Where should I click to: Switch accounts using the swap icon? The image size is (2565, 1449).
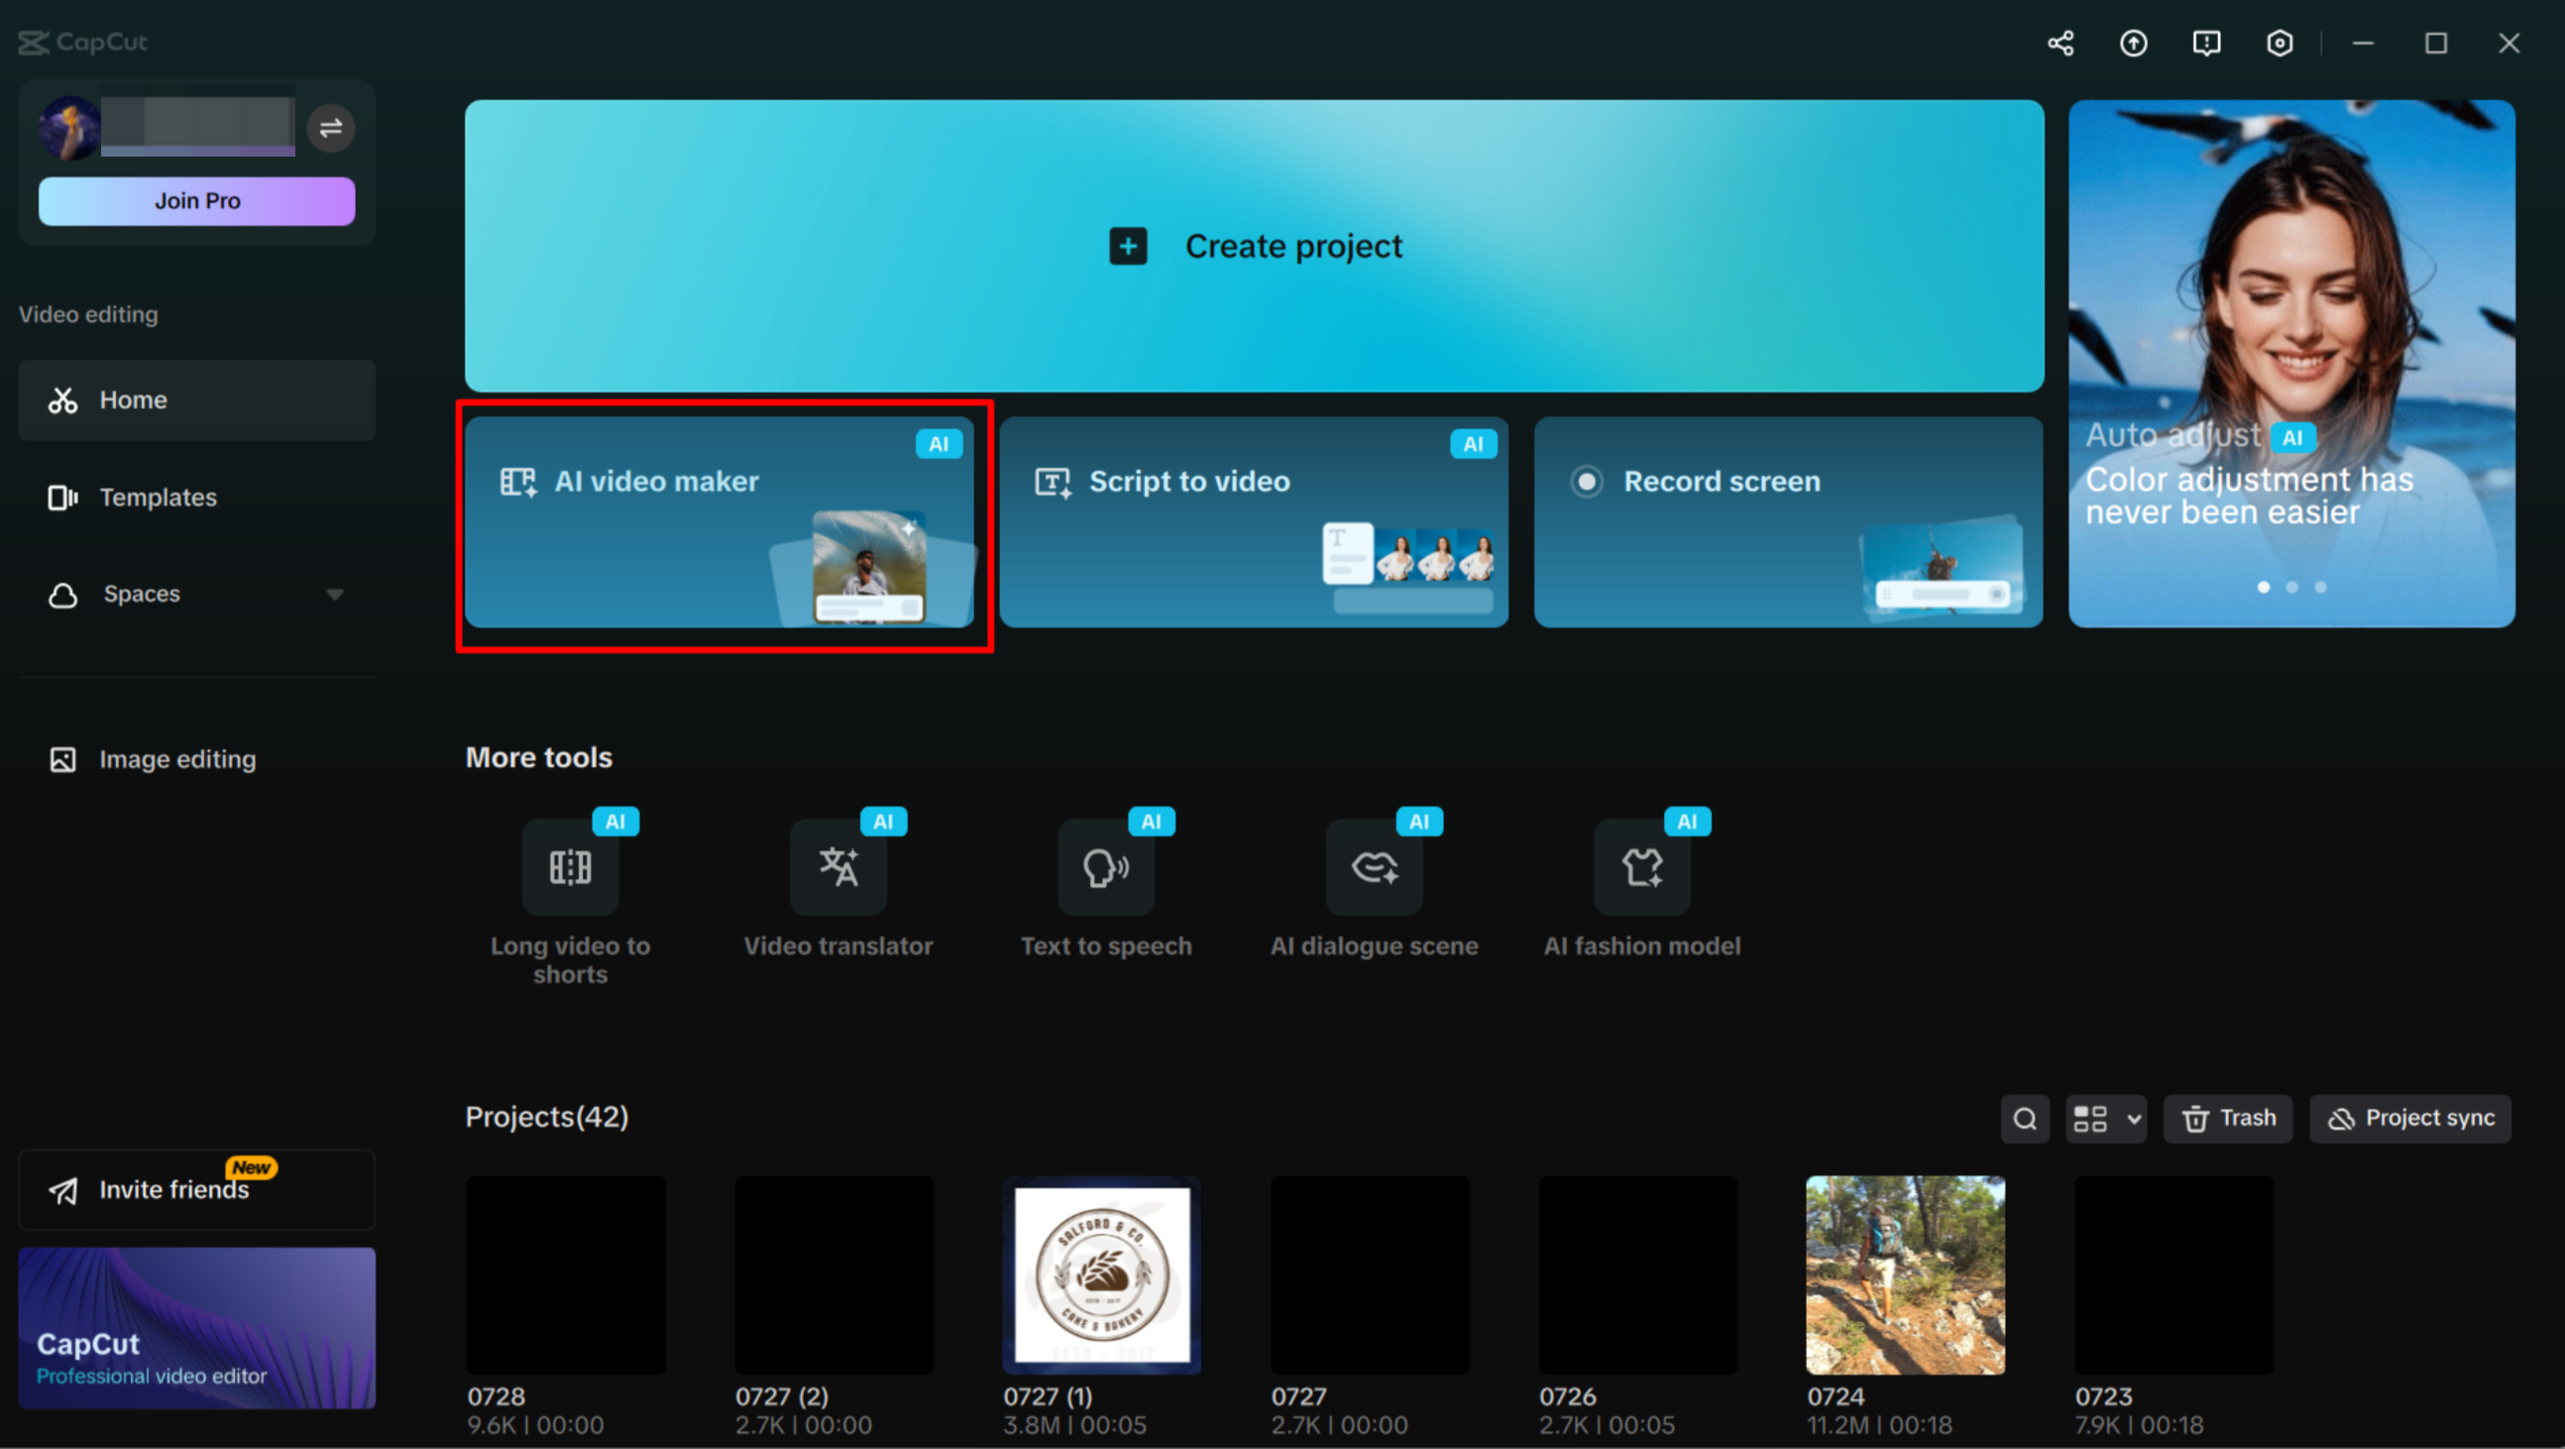(330, 128)
